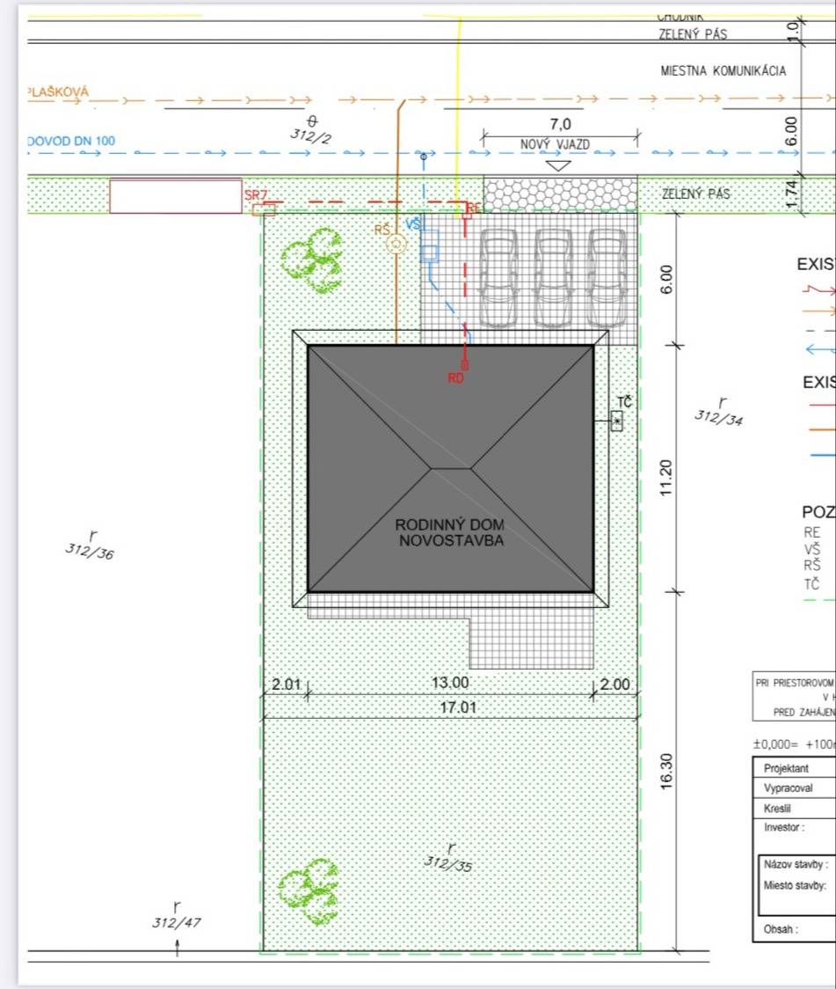Click the 2.00 side setback dimension
836x989 pixels.
614,685
